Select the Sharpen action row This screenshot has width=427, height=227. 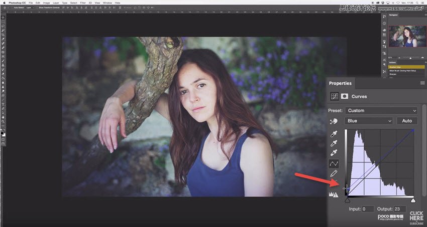407,74
